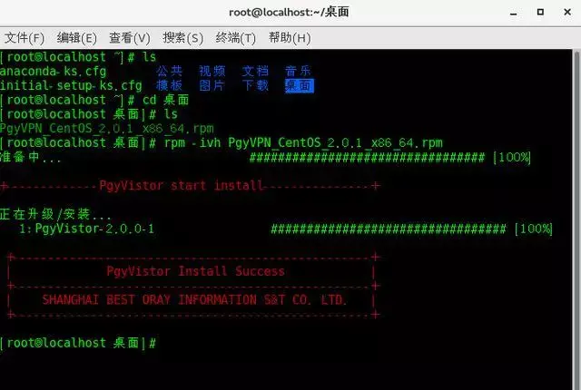
Task: Click the PgyVistor start install banner
Action: click(x=190, y=186)
